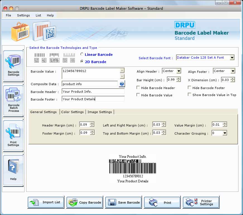Image resolution: width=243 pixels, height=215 pixels.
Task: Open Barcode Settings from the sidebar
Action: (x=13, y=66)
